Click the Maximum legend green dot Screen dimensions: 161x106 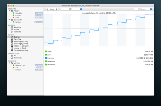click(46, 61)
